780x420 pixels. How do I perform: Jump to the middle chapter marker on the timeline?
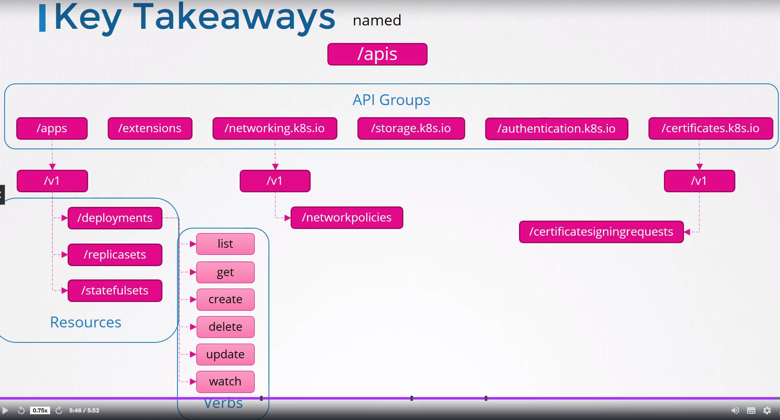(x=412, y=398)
